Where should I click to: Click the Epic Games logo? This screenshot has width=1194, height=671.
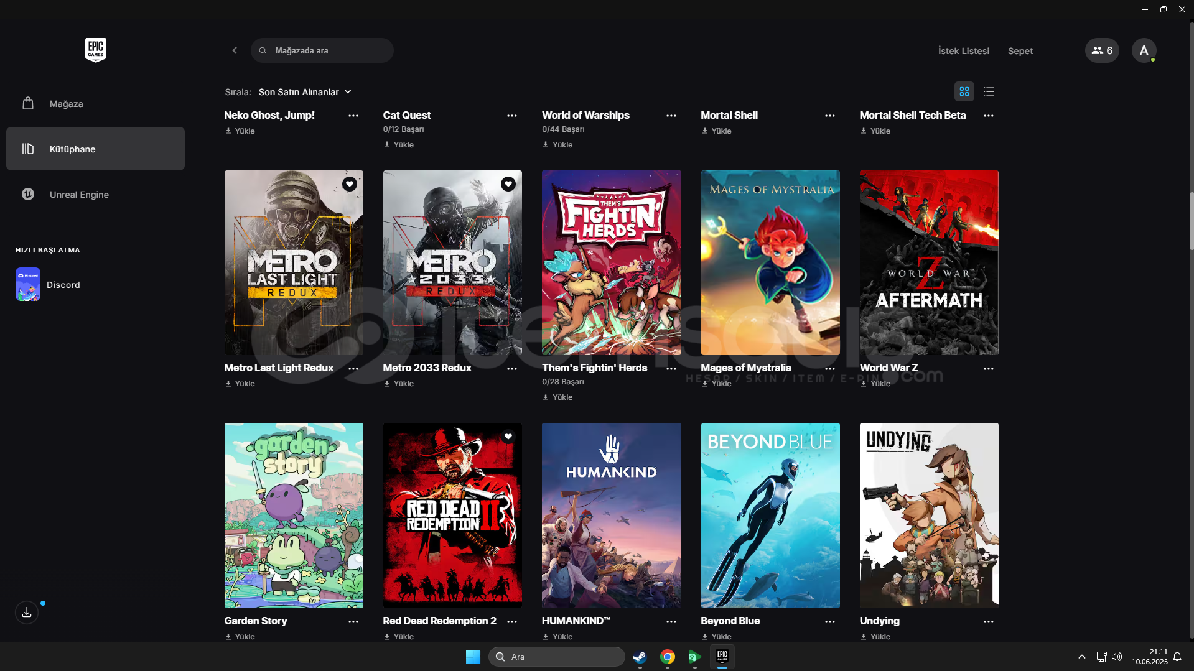(96, 50)
